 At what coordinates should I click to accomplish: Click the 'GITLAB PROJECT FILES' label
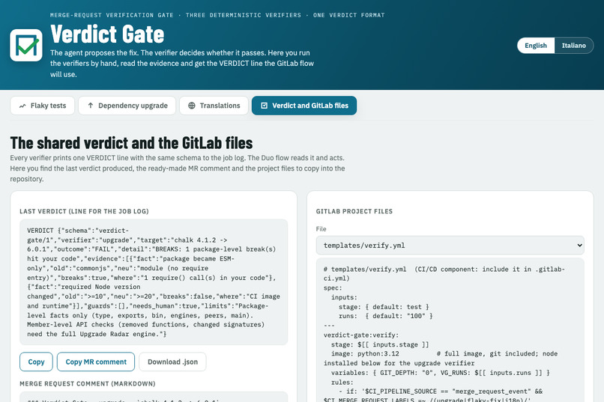pos(354,211)
